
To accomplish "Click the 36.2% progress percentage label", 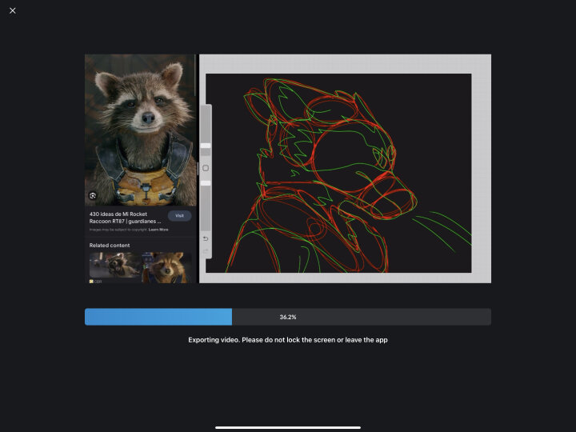I will coord(288,317).
